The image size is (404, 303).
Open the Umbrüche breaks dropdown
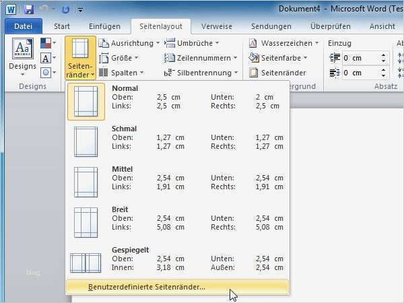pos(192,43)
